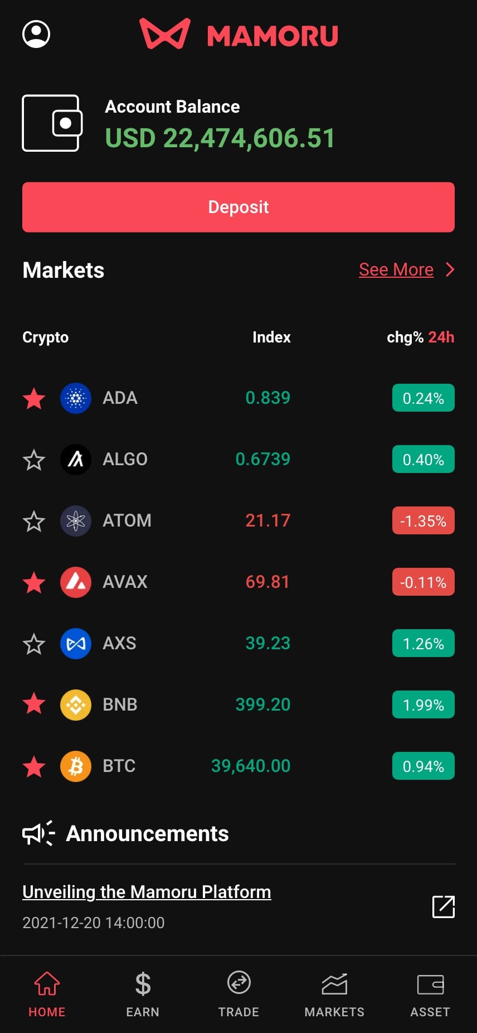Change the 24h timeframe selector

tap(441, 337)
